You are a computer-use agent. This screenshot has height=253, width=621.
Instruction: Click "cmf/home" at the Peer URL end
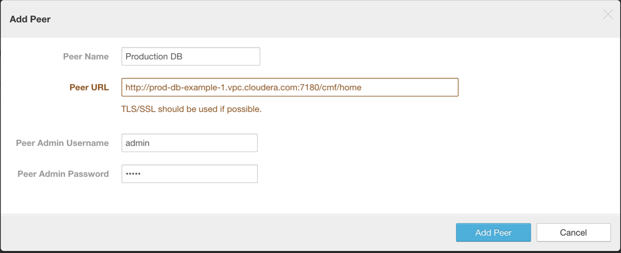click(x=341, y=87)
